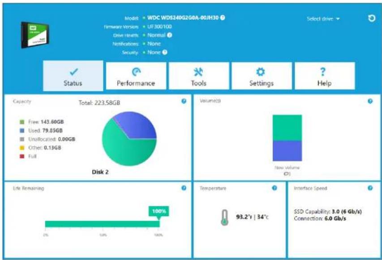Viewport: 382px width, 260px height.
Task: Click the thermometer icon in Temperature panel
Action: [x=224, y=217]
